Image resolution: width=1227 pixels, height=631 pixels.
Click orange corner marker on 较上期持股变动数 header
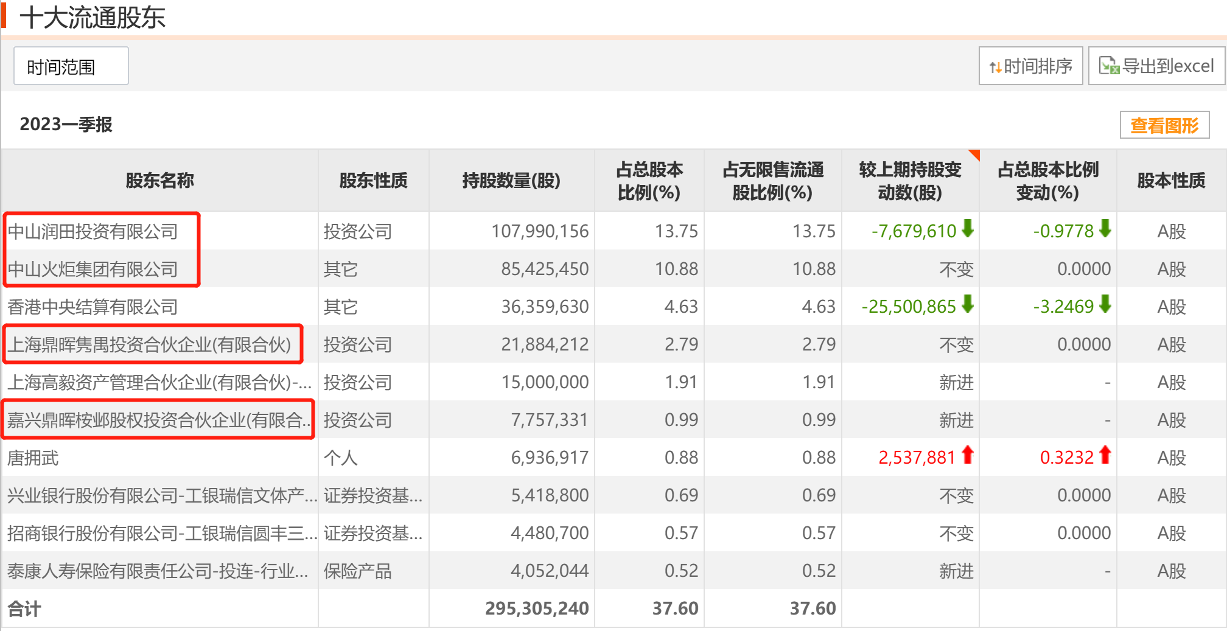point(974,154)
